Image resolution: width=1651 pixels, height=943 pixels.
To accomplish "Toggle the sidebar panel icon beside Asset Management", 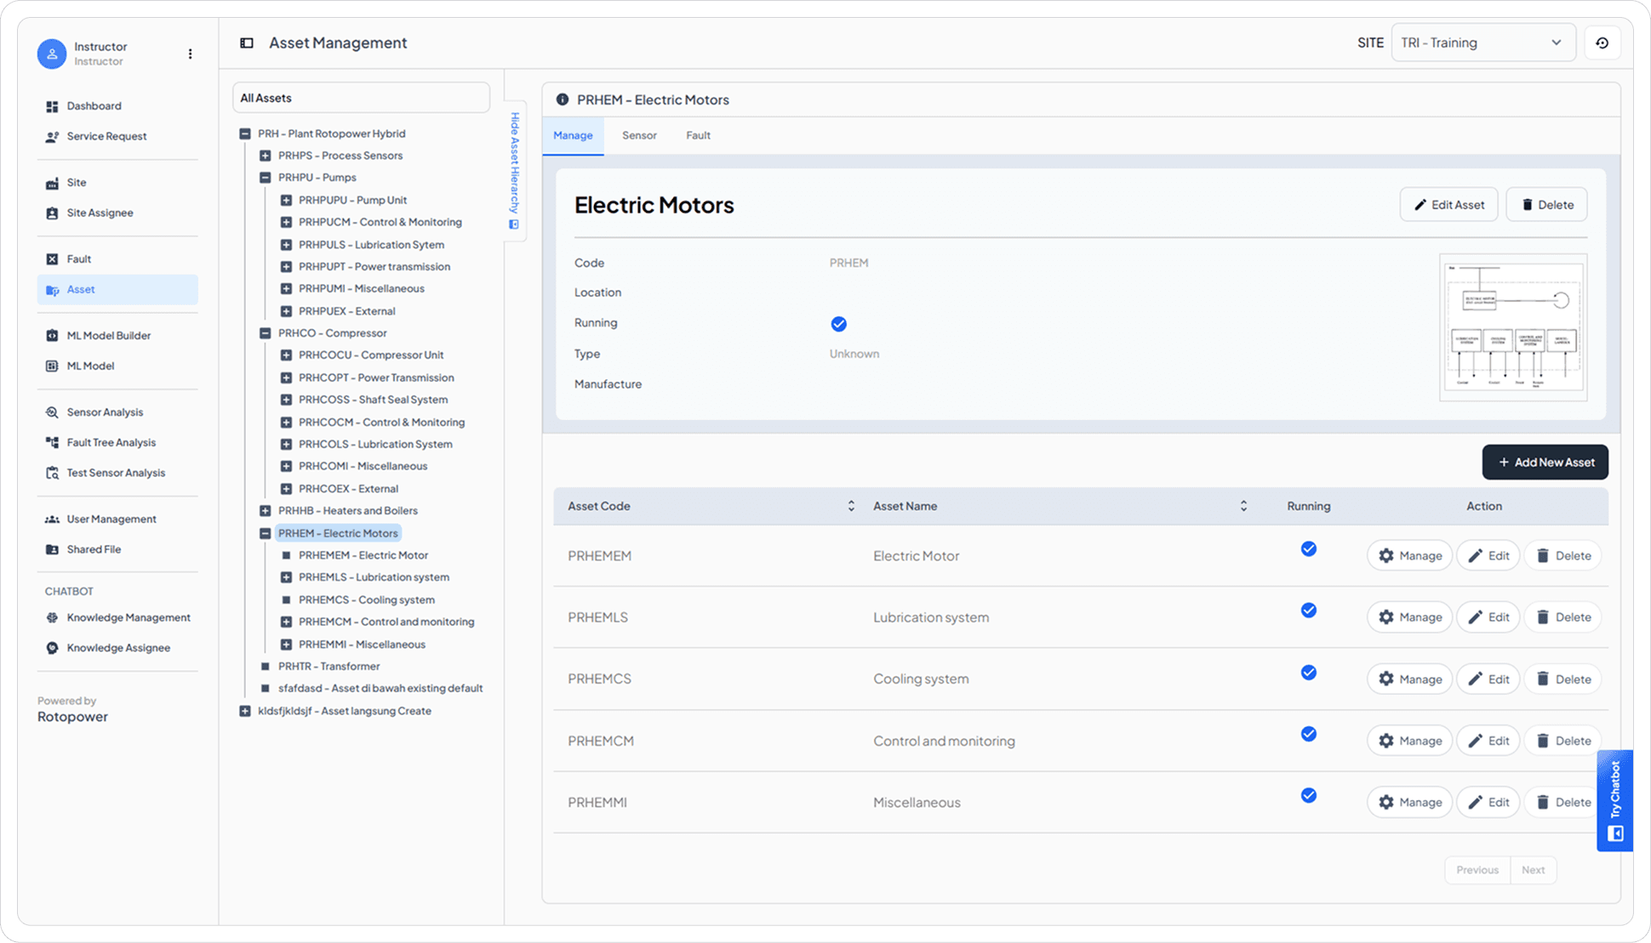I will tap(247, 43).
